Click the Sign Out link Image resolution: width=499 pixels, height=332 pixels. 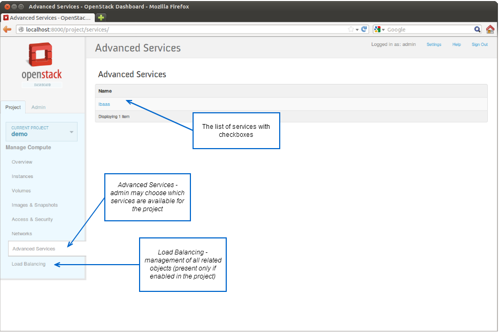(x=479, y=44)
